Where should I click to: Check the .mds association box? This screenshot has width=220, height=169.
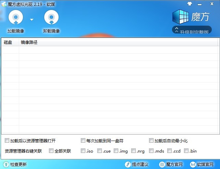(151, 151)
